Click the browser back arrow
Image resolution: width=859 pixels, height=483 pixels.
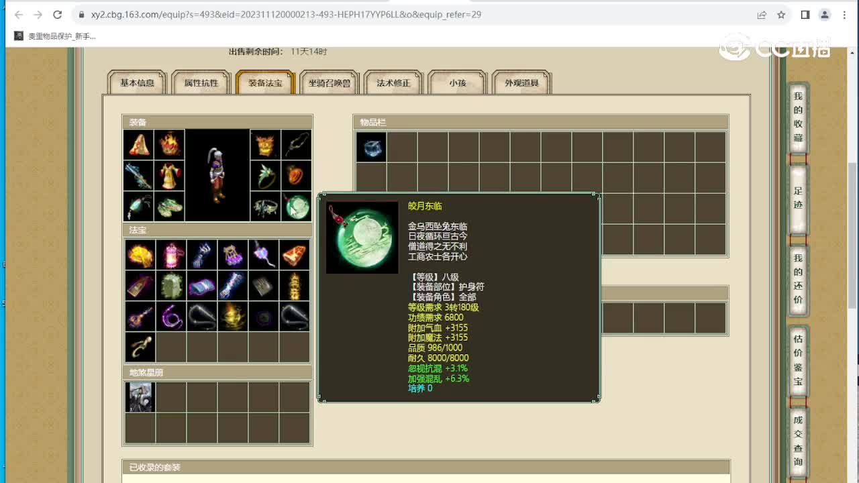pyautogui.click(x=19, y=14)
